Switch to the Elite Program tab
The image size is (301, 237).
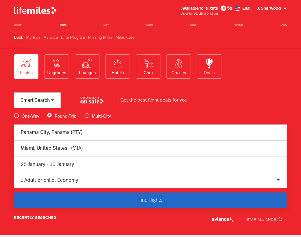73,38
